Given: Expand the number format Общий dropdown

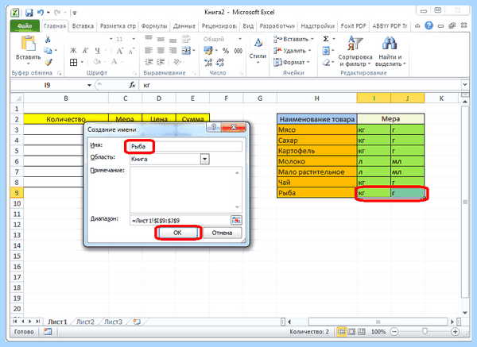Looking at the screenshot, I should (240, 39).
